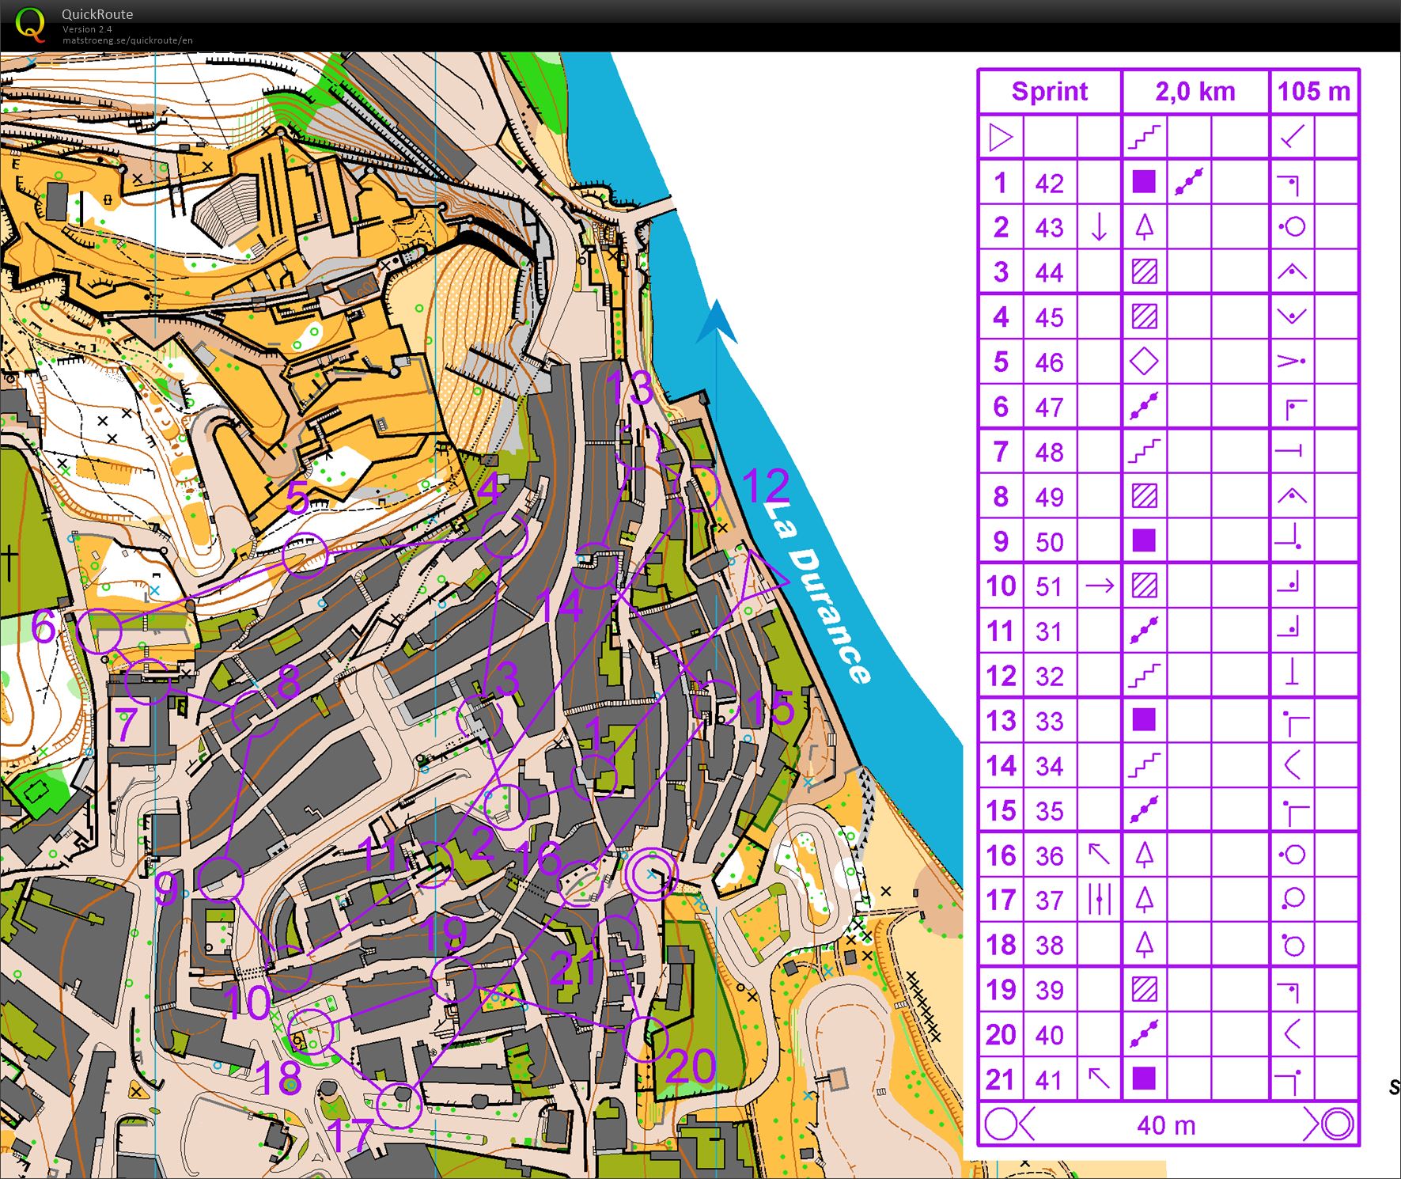
Task: Click the 2,0 km course length label
Action: [x=1195, y=92]
